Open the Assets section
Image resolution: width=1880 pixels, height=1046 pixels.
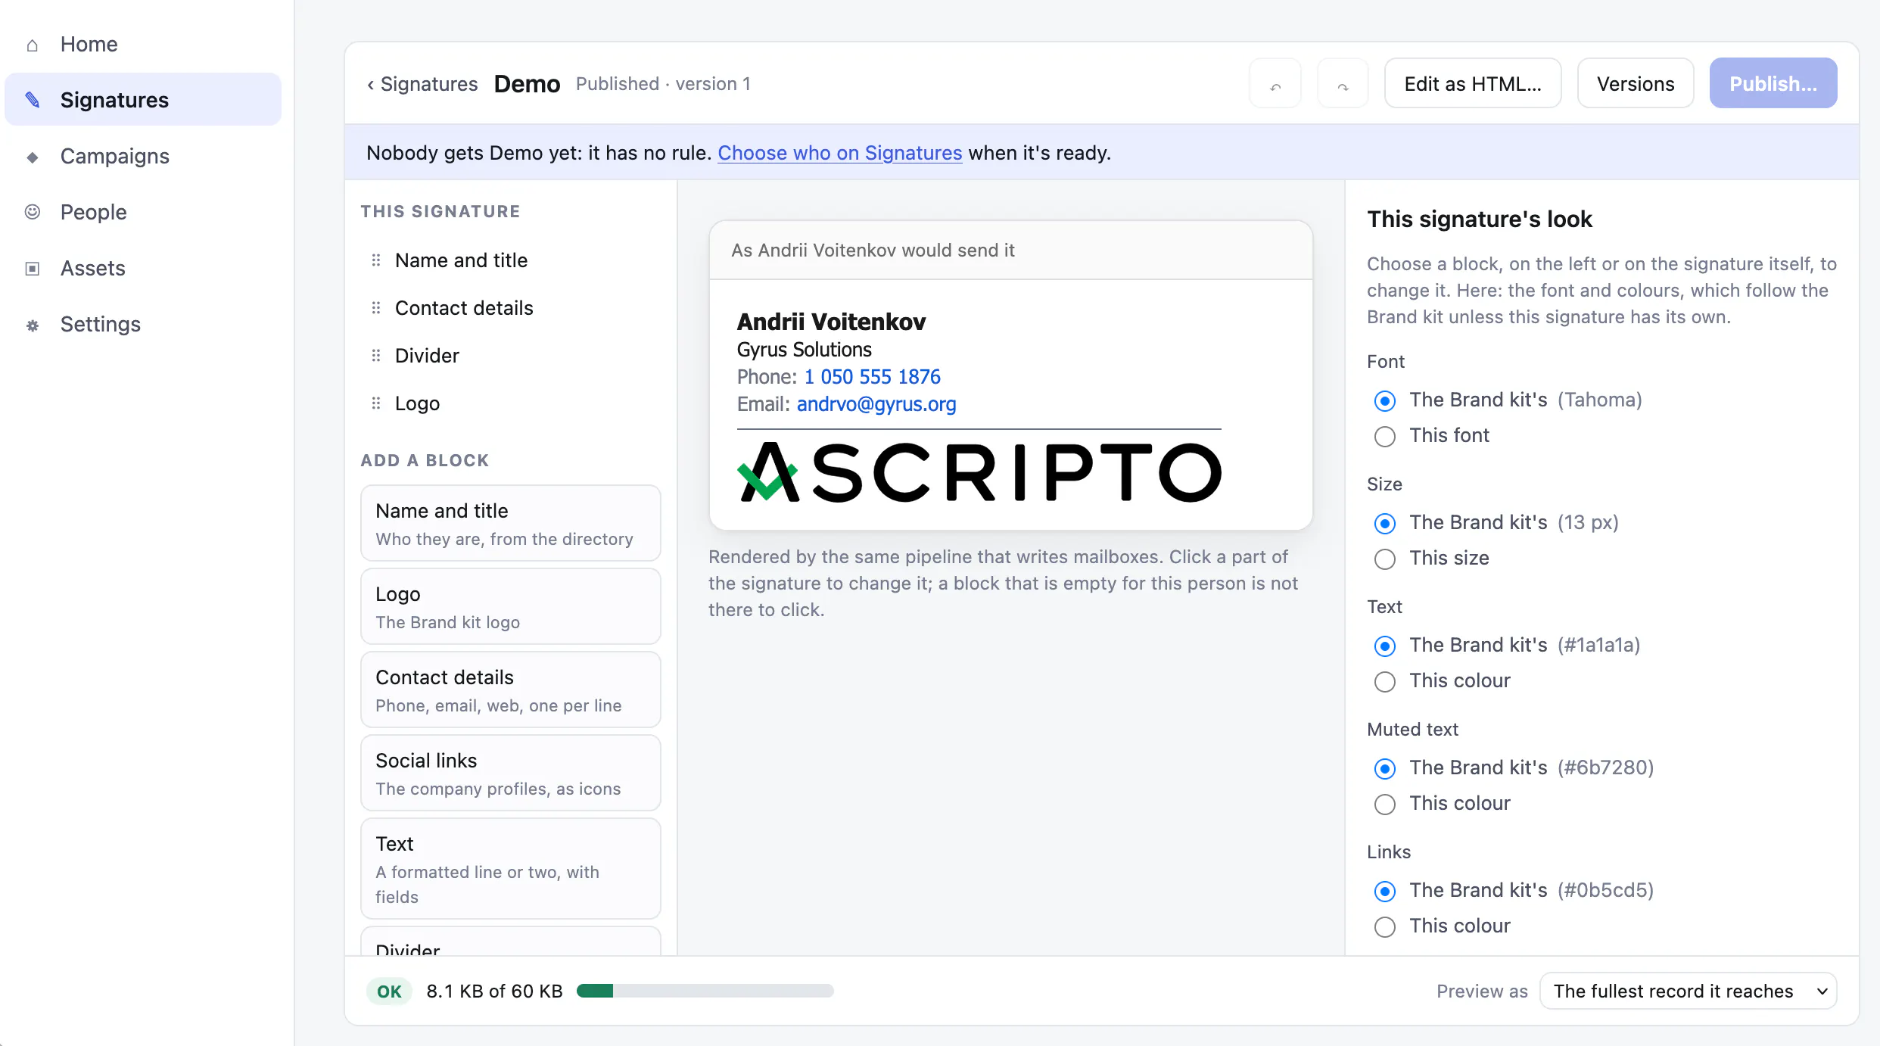click(143, 269)
